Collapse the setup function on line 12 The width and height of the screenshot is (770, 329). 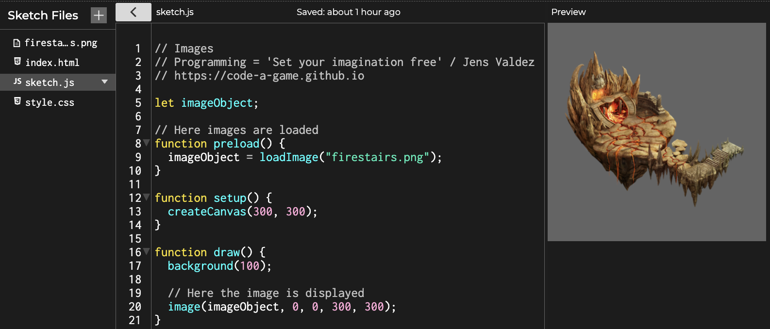147,197
